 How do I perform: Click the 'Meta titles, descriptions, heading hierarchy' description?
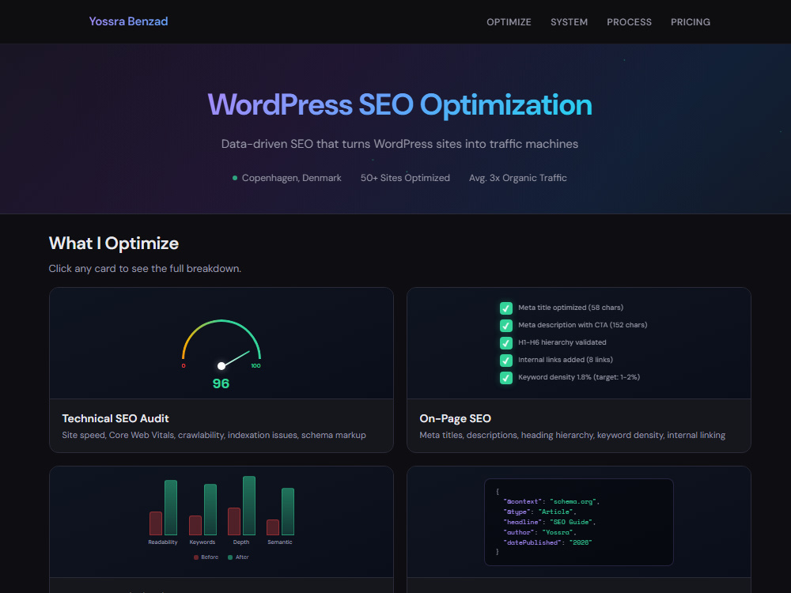click(572, 435)
